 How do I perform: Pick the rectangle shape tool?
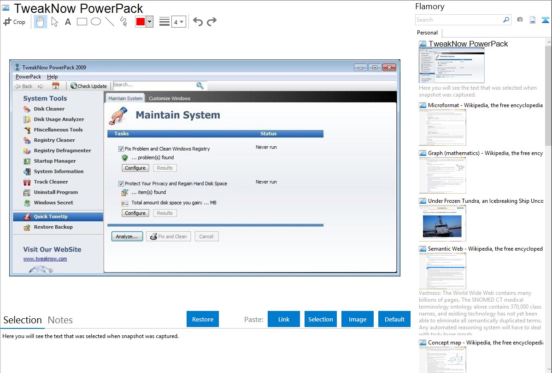coord(82,22)
